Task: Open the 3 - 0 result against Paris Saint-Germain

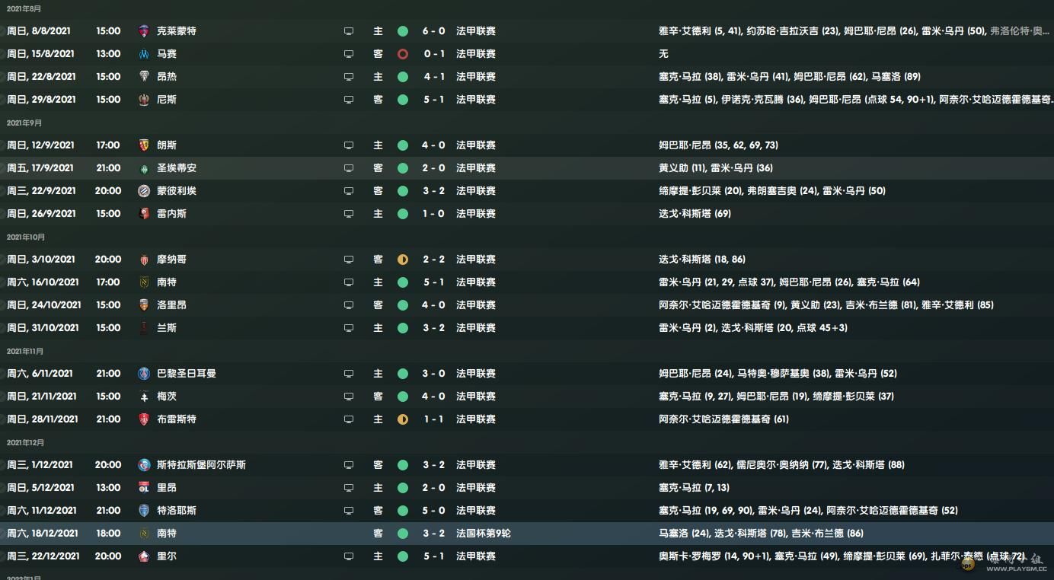Action: 434,374
